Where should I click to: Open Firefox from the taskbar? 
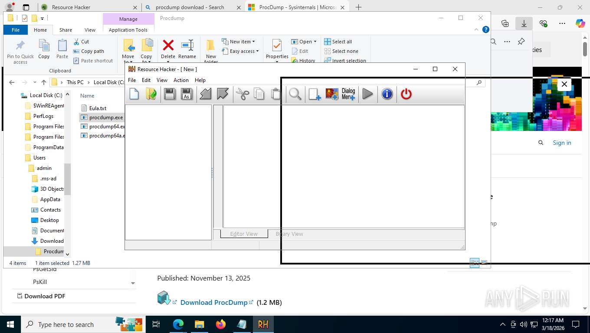(x=220, y=324)
